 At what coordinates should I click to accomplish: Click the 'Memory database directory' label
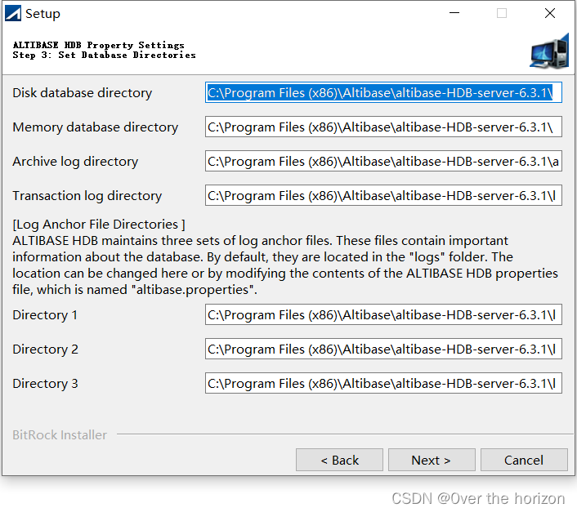pos(96,127)
